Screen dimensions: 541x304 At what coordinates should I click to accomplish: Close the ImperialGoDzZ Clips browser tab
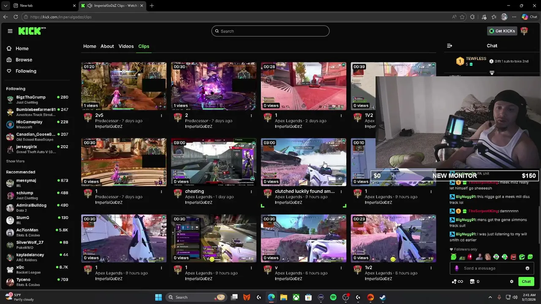click(141, 5)
